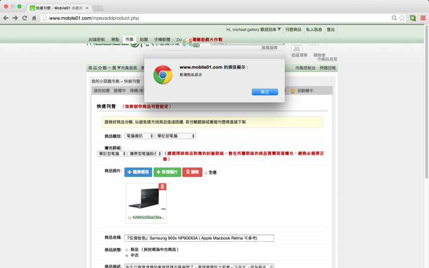Screen dimensions: 429x268
Task: Open the 曝光群組 筆記型電腦 dropdown
Action: tap(111, 154)
